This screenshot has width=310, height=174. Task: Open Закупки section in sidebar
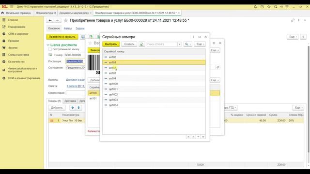pyautogui.click(x=13, y=48)
